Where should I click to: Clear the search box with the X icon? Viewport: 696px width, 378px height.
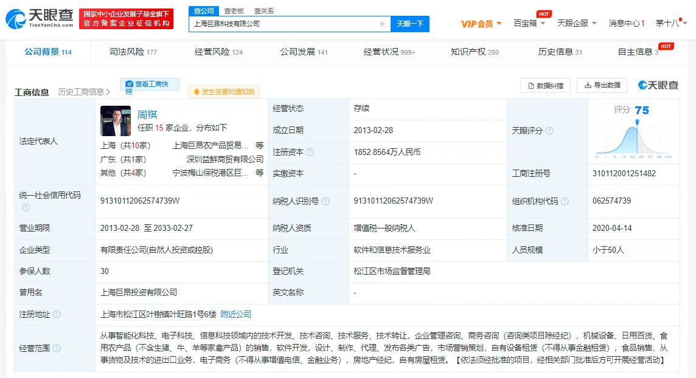(381, 24)
